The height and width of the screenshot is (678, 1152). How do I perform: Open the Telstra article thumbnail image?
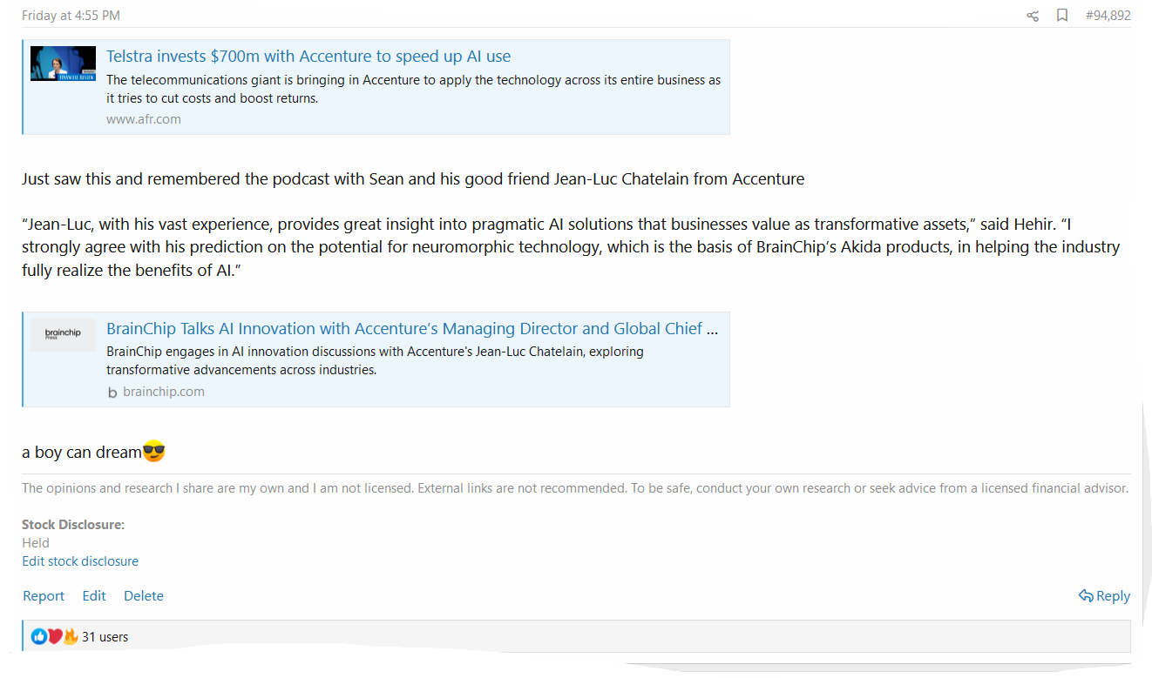(63, 64)
